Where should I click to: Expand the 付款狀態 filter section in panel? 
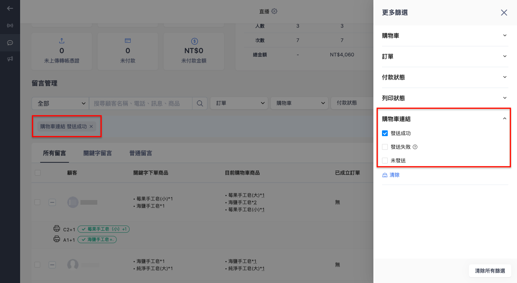tap(445, 77)
